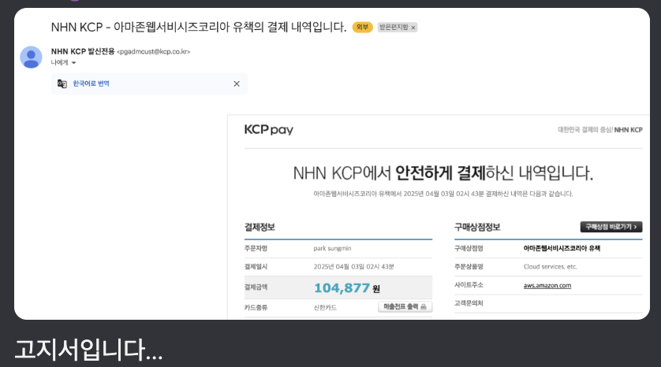Click the yellow '외부' label badge
Viewport: 661px width, 367px height.
click(363, 28)
